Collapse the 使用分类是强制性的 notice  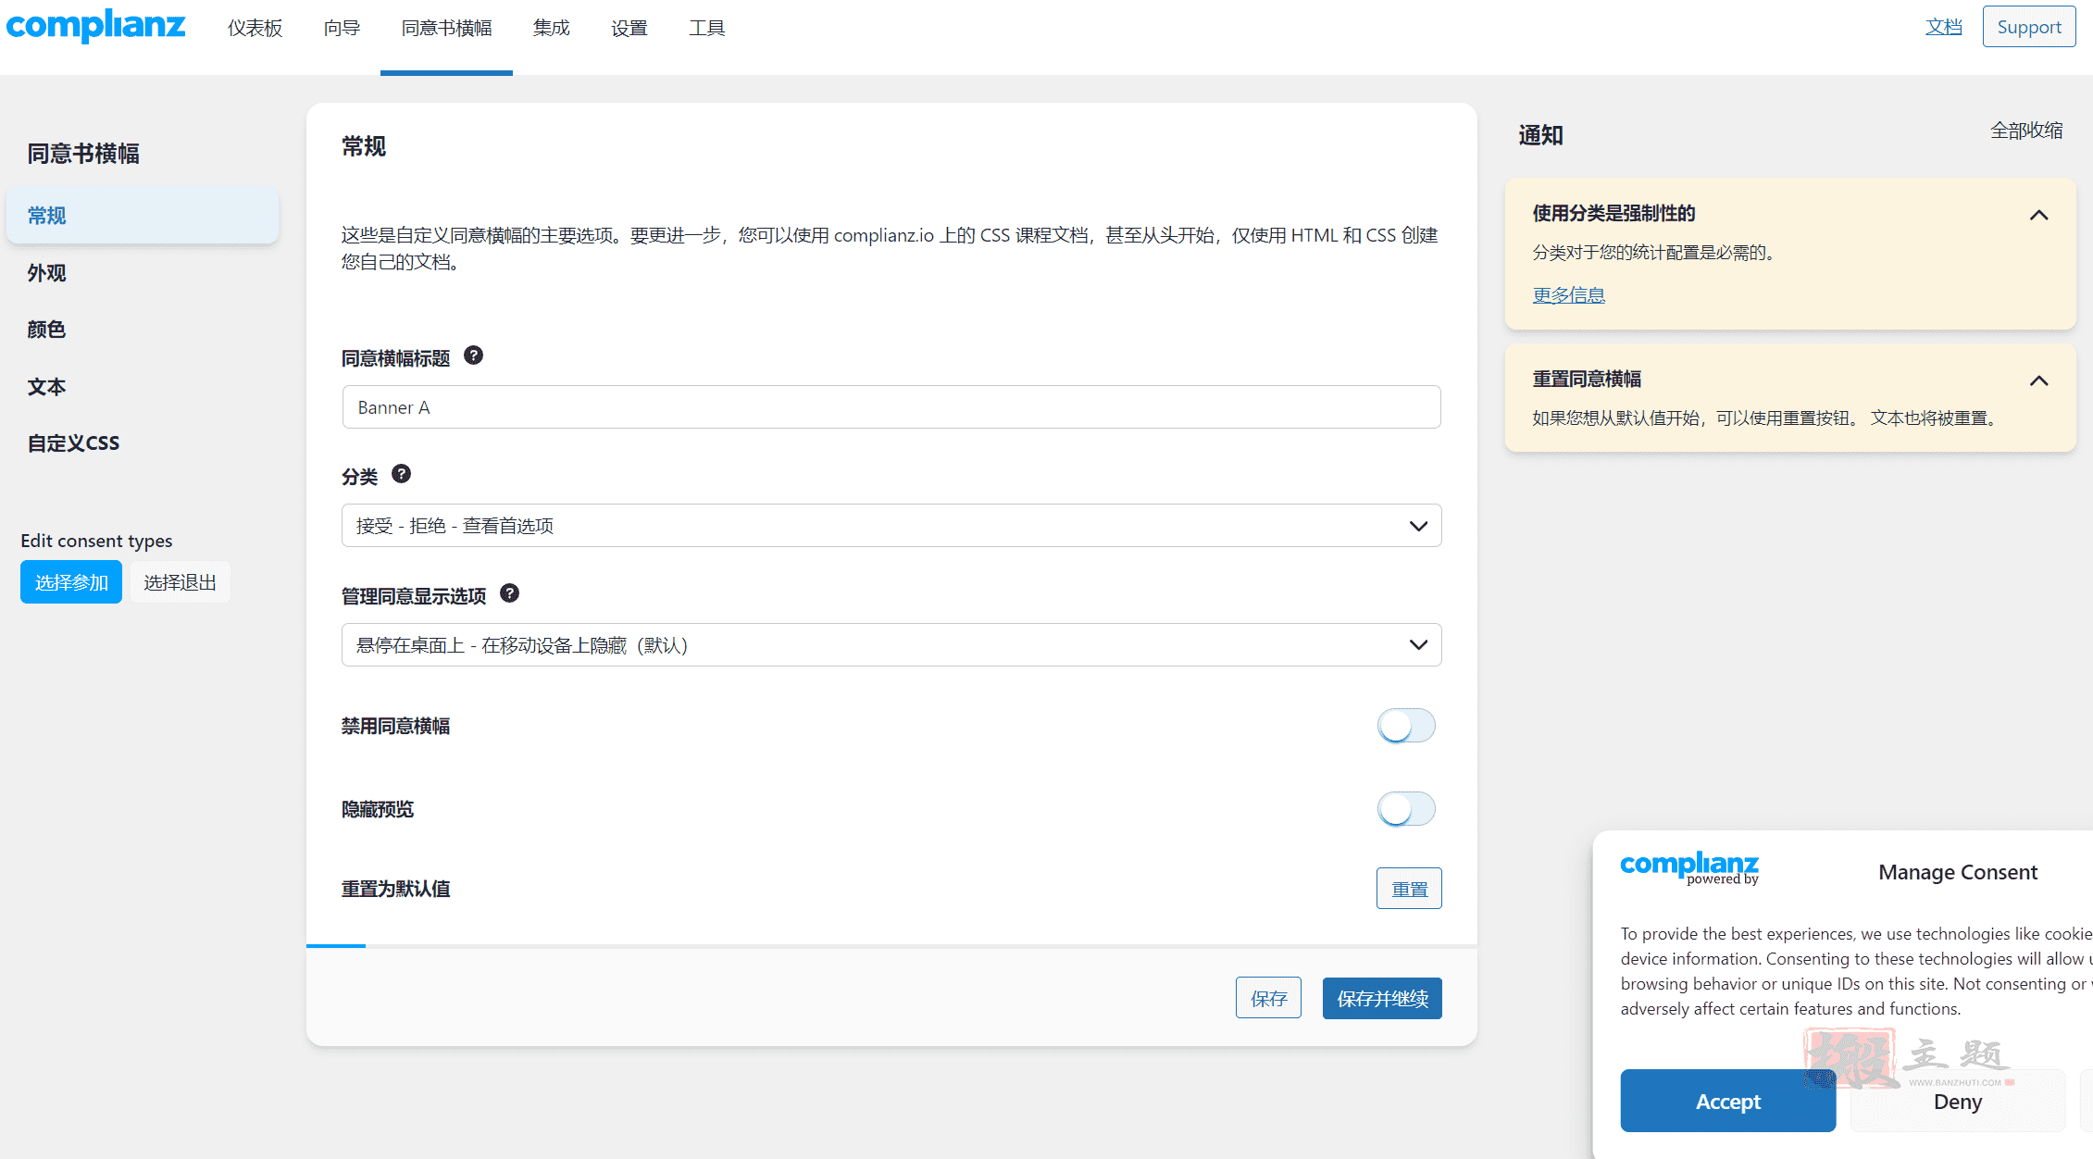coord(2038,215)
